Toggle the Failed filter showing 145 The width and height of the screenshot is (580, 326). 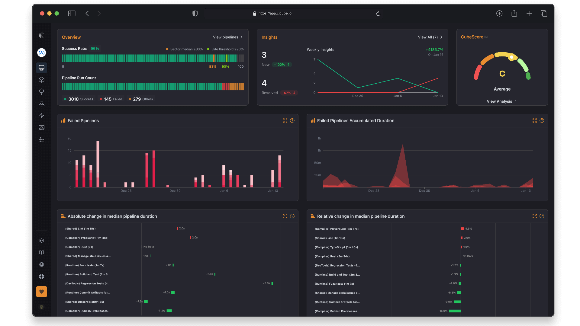111,99
